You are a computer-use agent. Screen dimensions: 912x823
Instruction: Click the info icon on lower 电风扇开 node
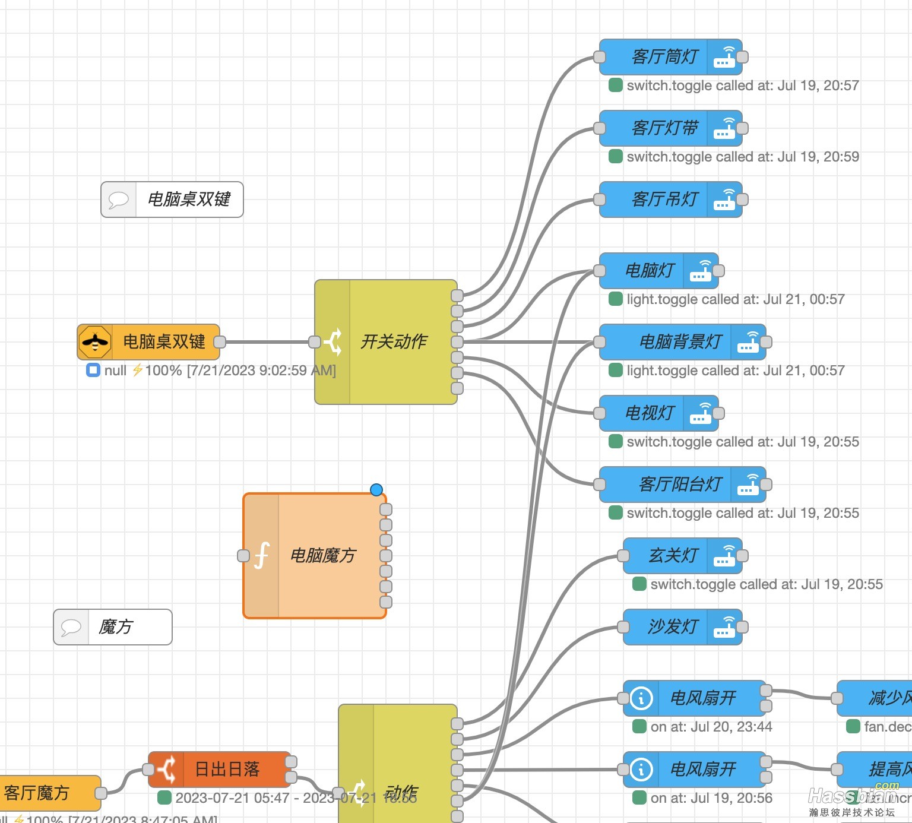[641, 769]
